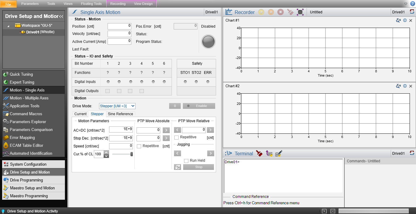
Task: Open the Floating Tools ribbon tab
Action: coord(91,4)
